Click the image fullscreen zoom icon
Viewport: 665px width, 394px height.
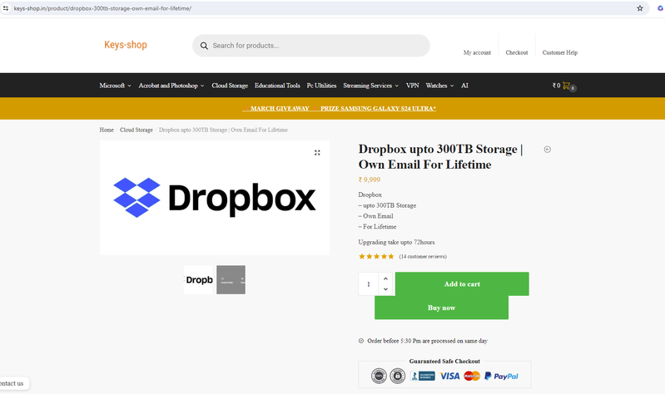pos(317,153)
